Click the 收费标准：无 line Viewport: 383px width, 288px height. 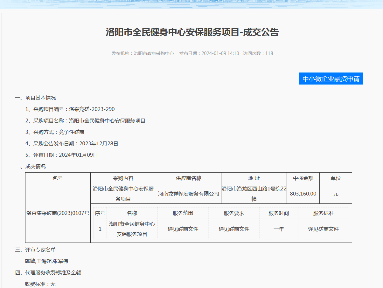click(x=40, y=284)
